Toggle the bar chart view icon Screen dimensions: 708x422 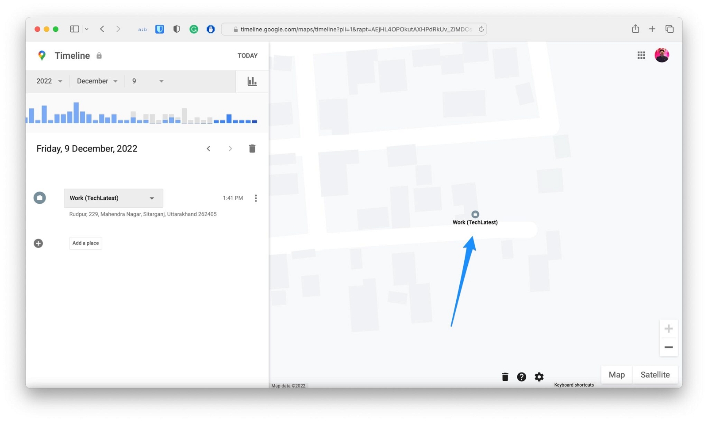[252, 81]
